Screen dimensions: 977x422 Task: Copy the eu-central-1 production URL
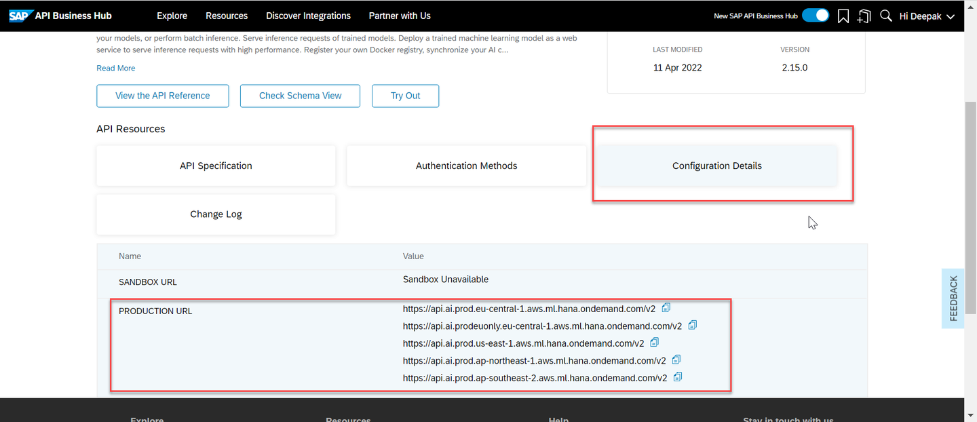pyautogui.click(x=666, y=308)
